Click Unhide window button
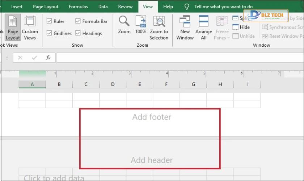 tap(244, 36)
